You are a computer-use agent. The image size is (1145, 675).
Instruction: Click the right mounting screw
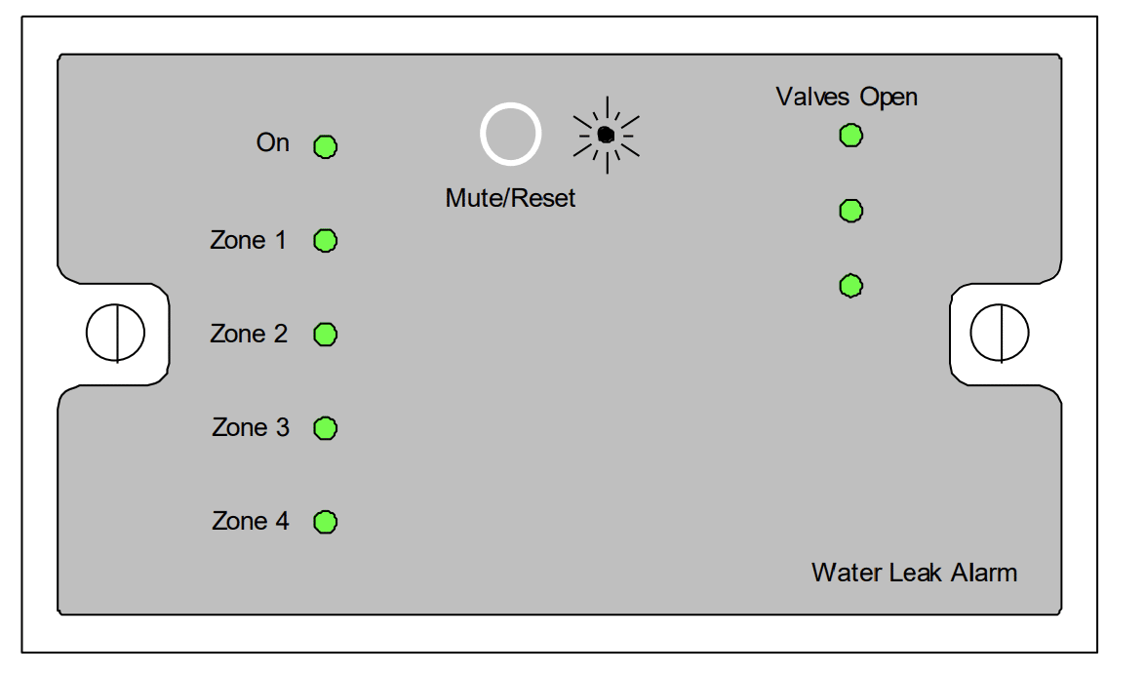pyautogui.click(x=999, y=333)
